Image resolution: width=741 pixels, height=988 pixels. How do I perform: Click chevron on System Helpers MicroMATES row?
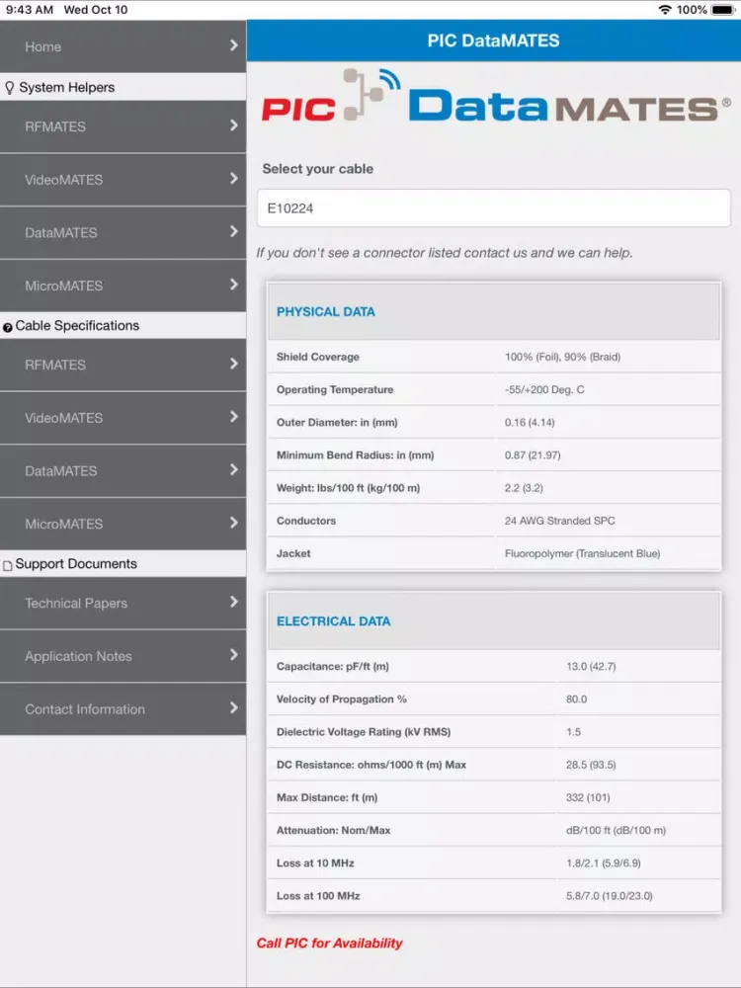coord(234,285)
